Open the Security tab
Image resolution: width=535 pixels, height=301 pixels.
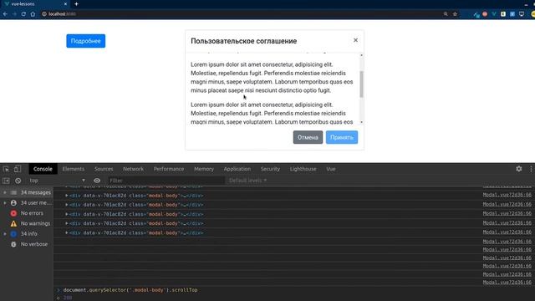(x=270, y=169)
